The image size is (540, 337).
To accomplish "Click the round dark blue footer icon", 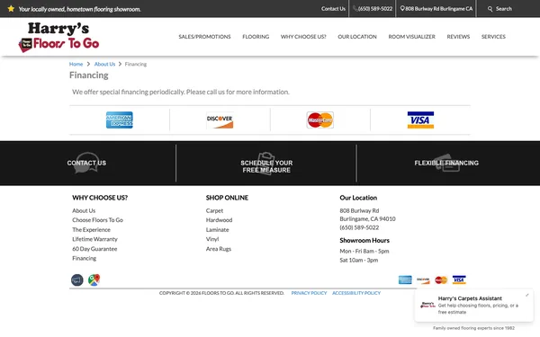I will point(77,279).
